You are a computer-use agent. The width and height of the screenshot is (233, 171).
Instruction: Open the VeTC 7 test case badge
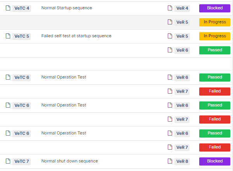[x=22, y=161]
